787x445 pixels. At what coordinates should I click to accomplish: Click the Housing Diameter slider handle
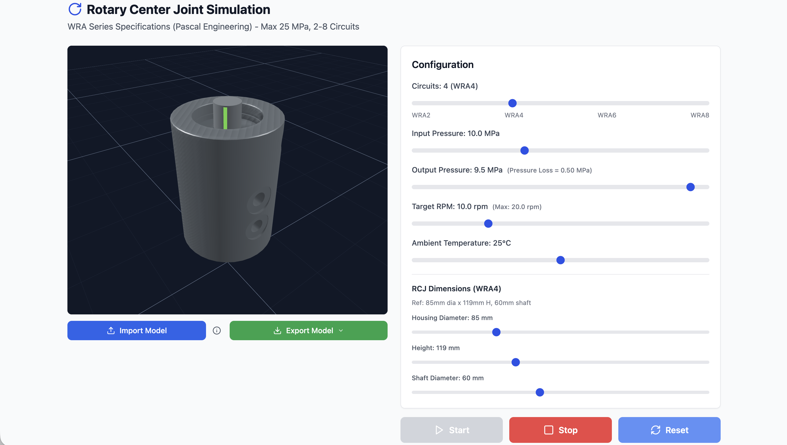pyautogui.click(x=496, y=332)
